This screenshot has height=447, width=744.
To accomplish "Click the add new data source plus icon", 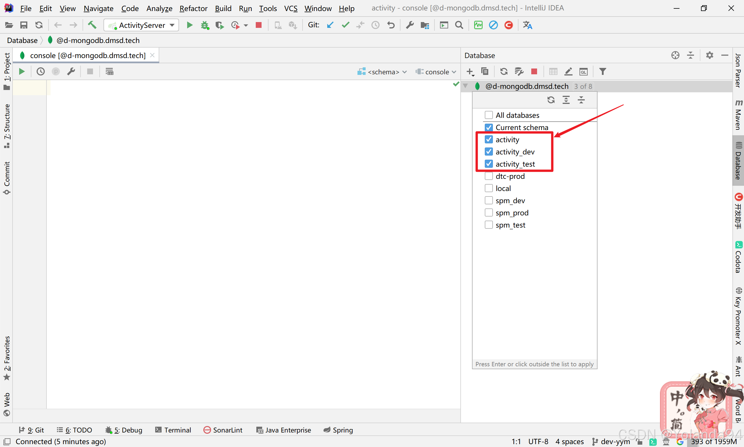I will pyautogui.click(x=470, y=72).
